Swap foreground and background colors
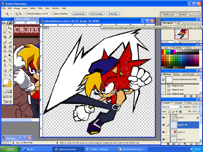203x152 pixels. click(x=10, y=79)
